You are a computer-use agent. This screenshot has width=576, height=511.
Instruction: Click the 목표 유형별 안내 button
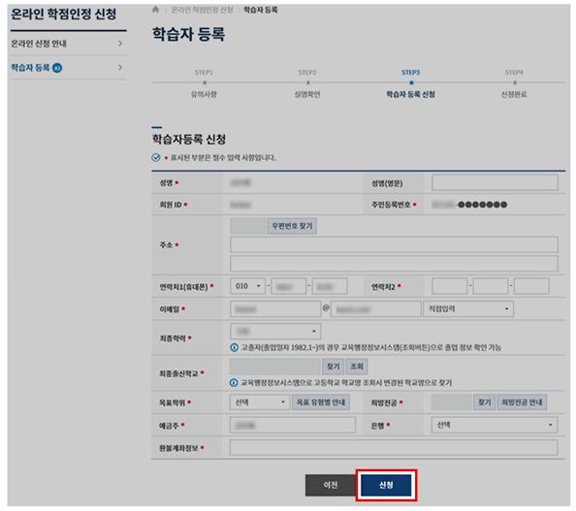(x=321, y=402)
